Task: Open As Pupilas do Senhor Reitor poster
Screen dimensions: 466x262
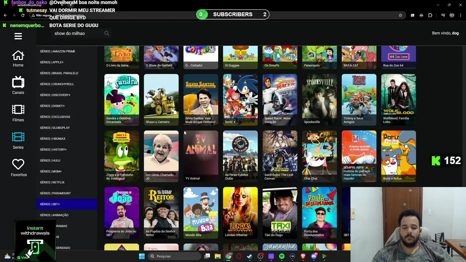Action: (161, 213)
